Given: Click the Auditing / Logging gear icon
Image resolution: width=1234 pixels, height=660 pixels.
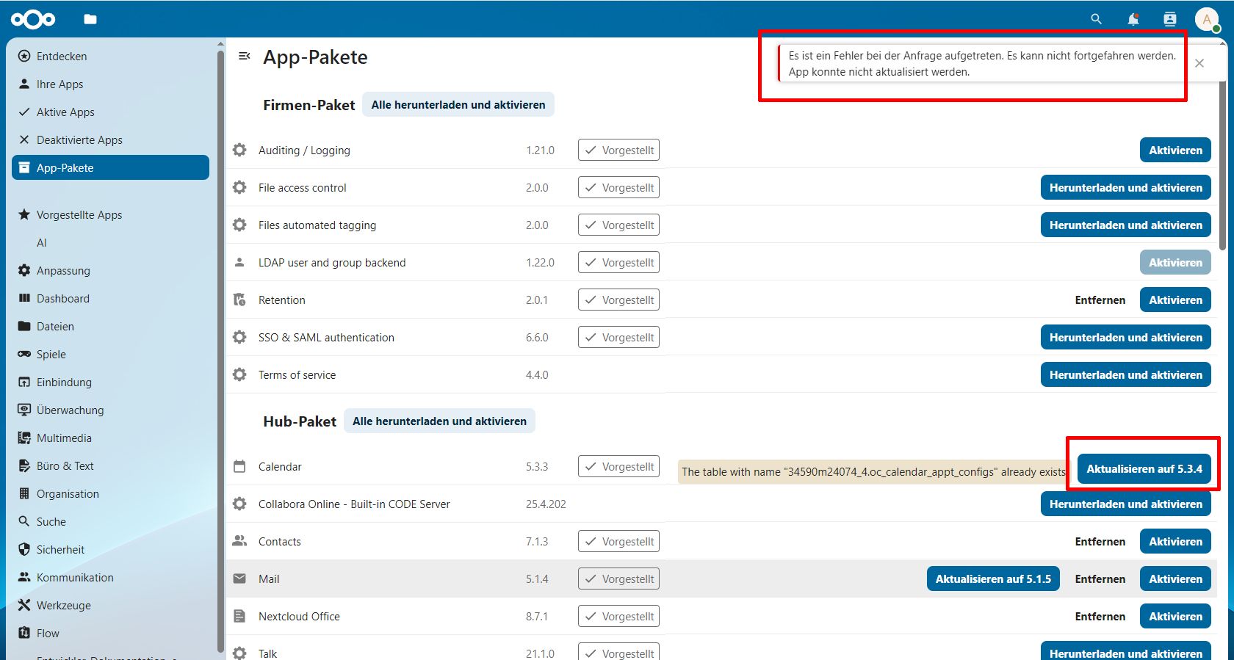Looking at the screenshot, I should pos(239,150).
